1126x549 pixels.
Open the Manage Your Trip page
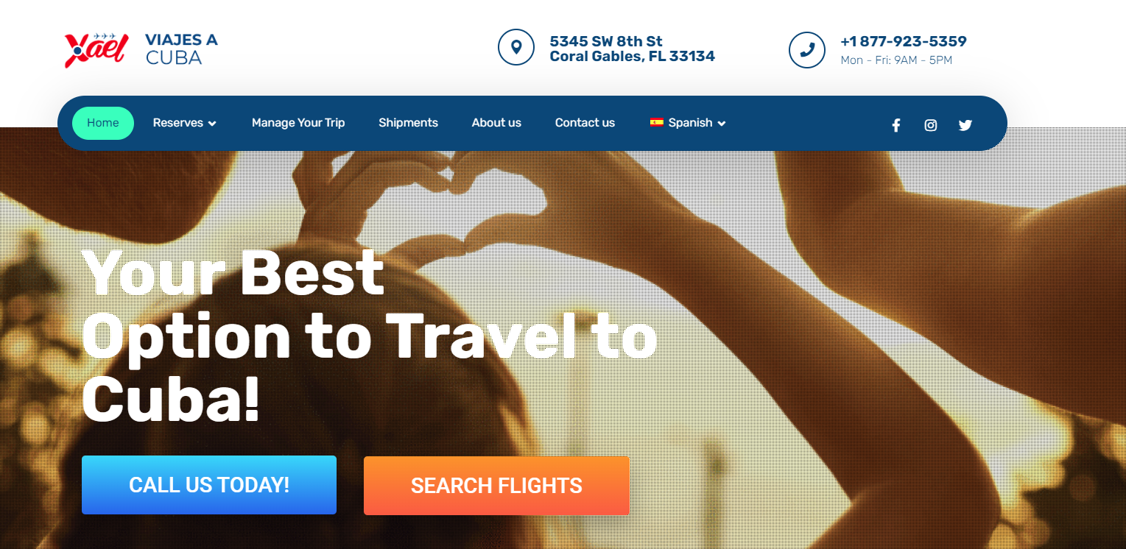(298, 123)
